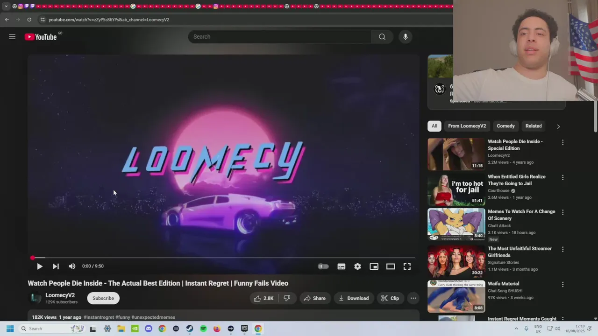Enter full screen mode
Image resolution: width=598 pixels, height=336 pixels.
tap(407, 266)
